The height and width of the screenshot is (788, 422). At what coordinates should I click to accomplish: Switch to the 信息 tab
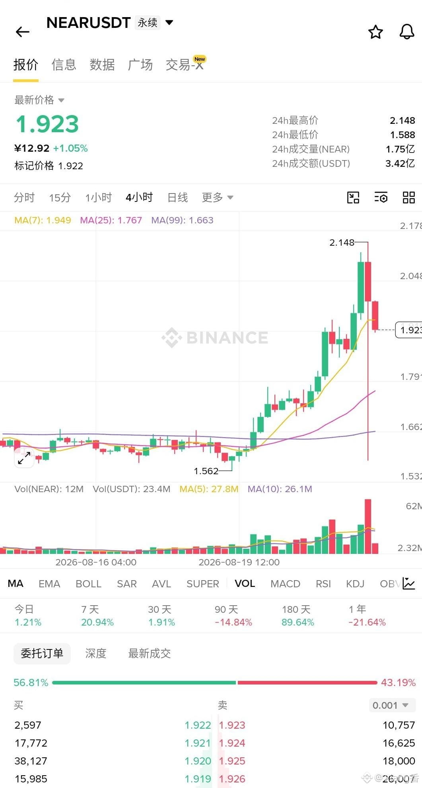tap(64, 65)
